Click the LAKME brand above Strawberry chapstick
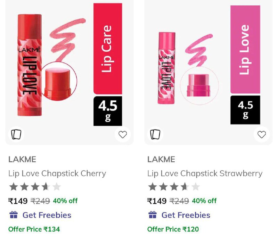Screen dimensions: 278x237 (x=161, y=159)
